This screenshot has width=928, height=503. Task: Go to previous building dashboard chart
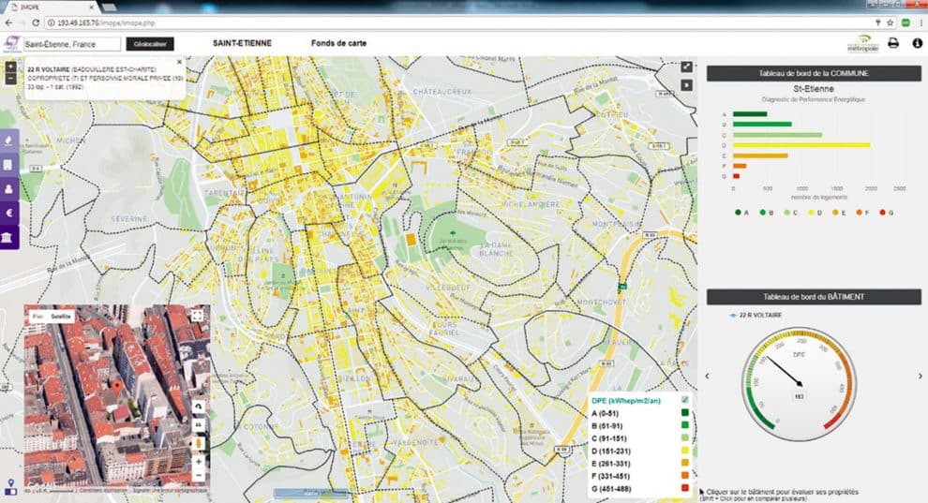click(x=706, y=376)
